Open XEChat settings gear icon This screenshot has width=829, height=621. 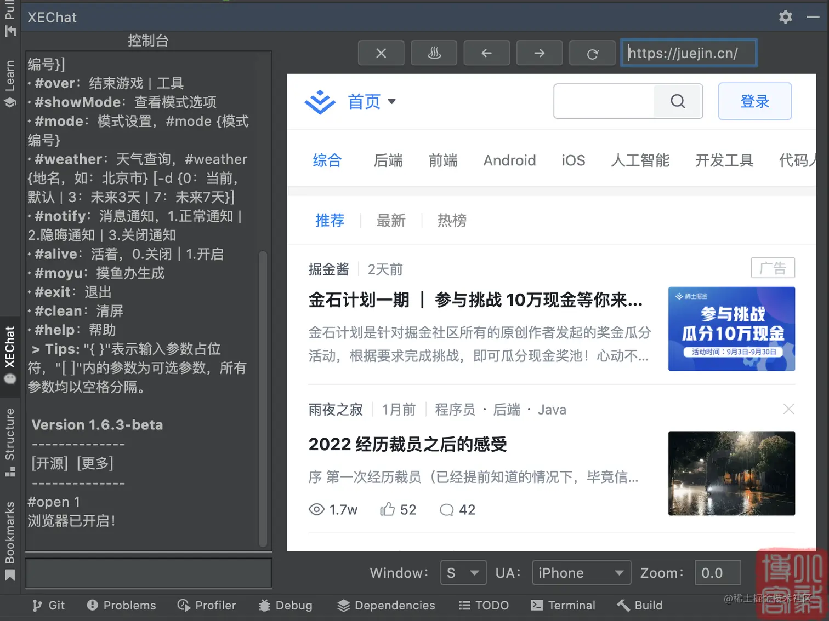[785, 17]
